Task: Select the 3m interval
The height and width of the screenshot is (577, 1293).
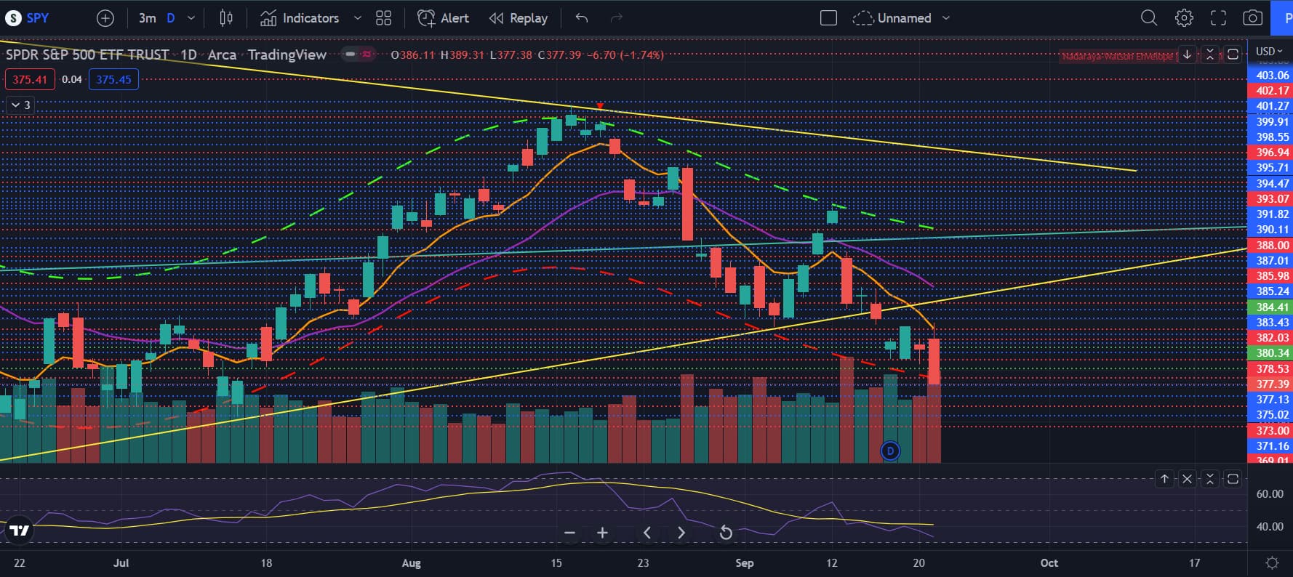Action: click(147, 18)
